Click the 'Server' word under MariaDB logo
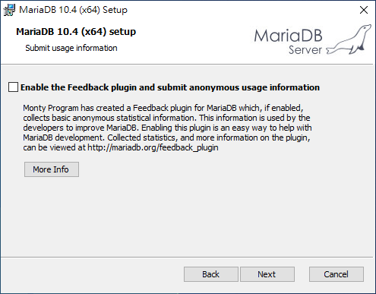Image resolution: width=376 pixels, height=294 pixels. pyautogui.click(x=305, y=49)
